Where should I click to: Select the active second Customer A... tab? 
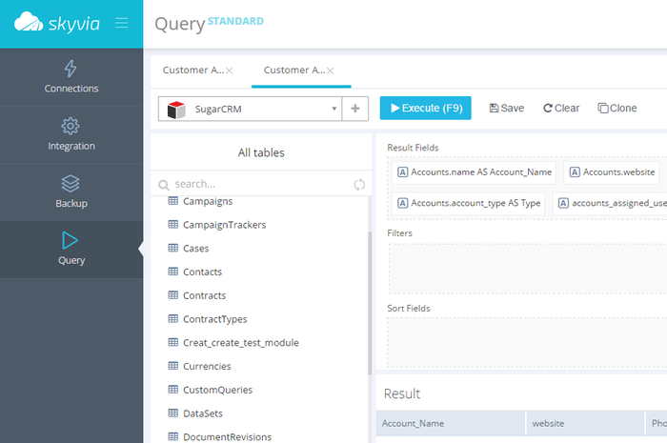(x=293, y=70)
